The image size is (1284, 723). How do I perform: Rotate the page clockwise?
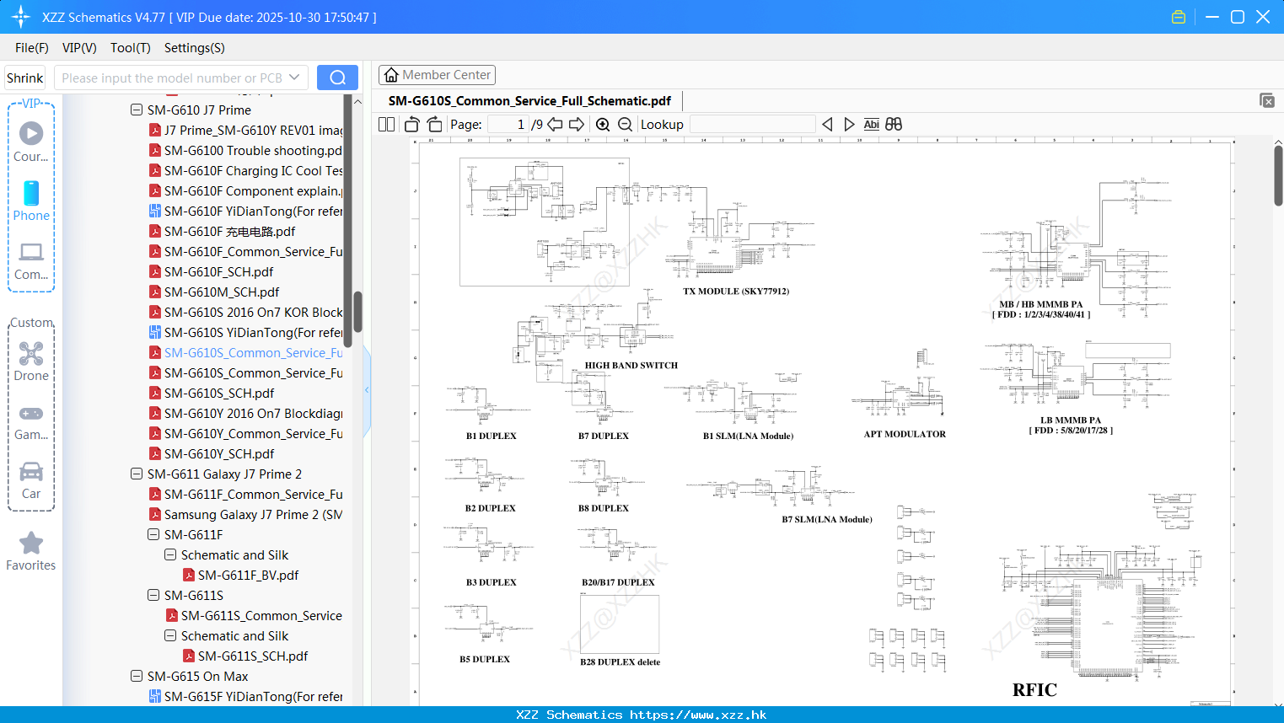(434, 125)
